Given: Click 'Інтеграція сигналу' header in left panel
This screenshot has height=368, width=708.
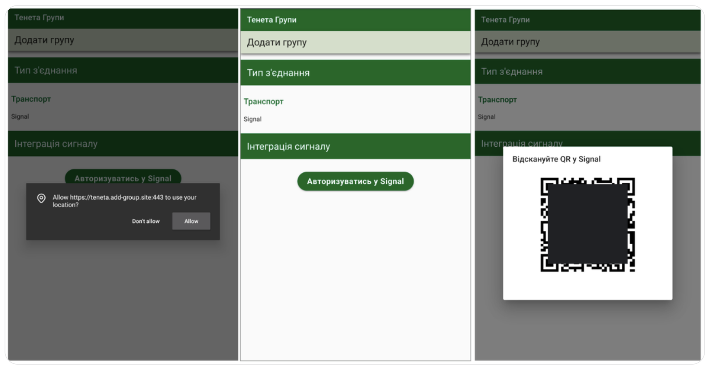Looking at the screenshot, I should tap(123, 144).
